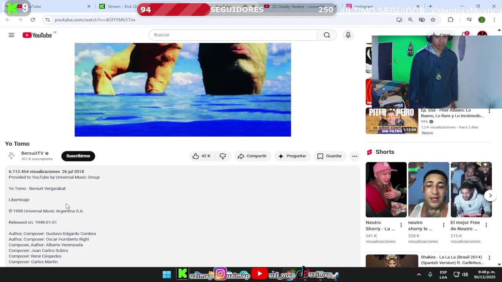Open the network tray icon
Image resolution: width=502 pixels, height=282 pixels.
coord(457,275)
